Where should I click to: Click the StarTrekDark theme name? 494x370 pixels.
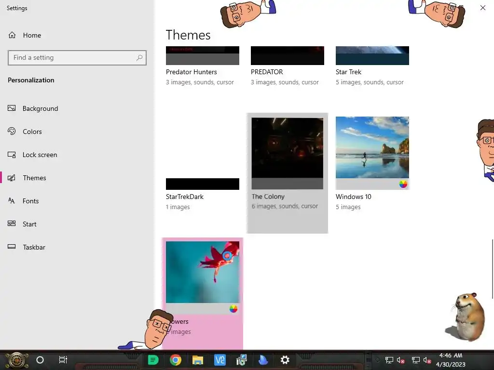pos(185,197)
